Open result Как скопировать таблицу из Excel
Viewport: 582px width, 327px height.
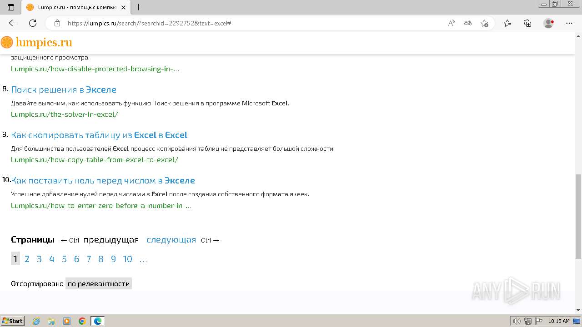(99, 135)
